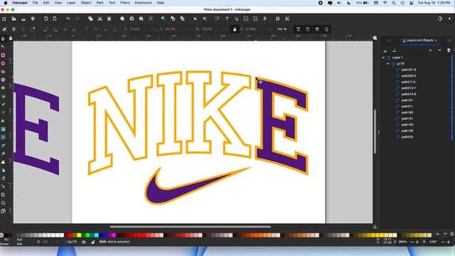This screenshot has width=455, height=256.
Task: Move selection up with chevron
Action: 430,50
